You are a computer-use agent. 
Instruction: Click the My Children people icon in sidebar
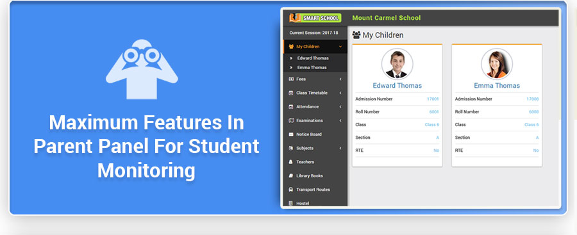291,47
